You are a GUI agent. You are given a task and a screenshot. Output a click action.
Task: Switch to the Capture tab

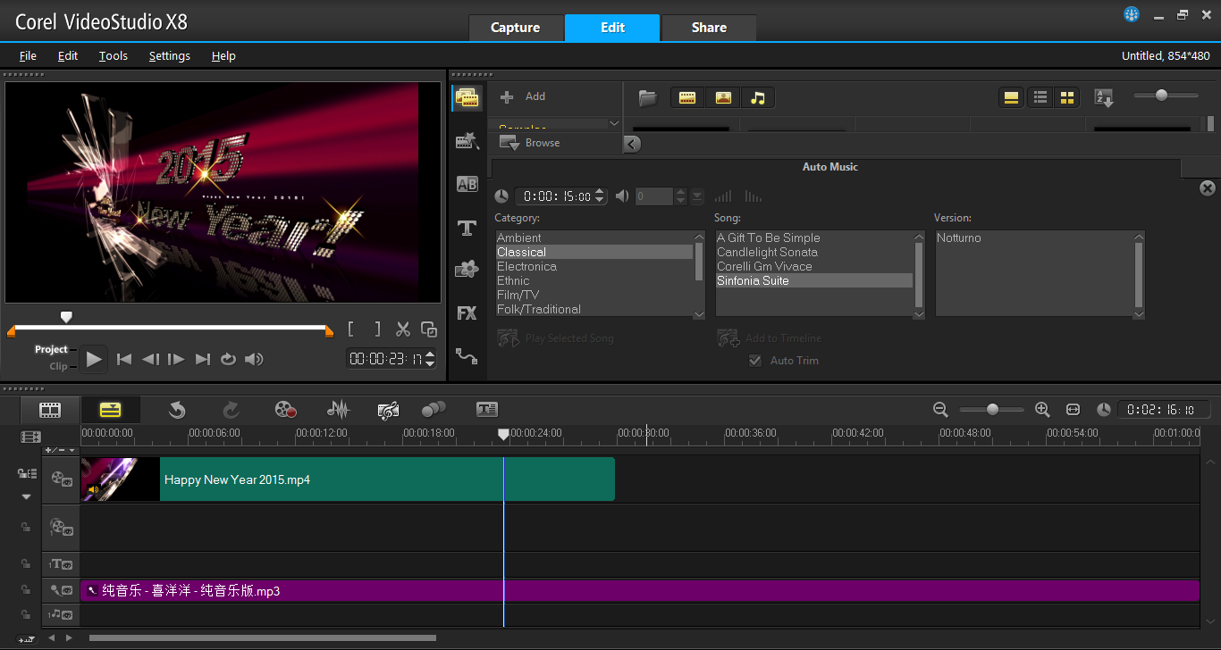click(x=516, y=28)
